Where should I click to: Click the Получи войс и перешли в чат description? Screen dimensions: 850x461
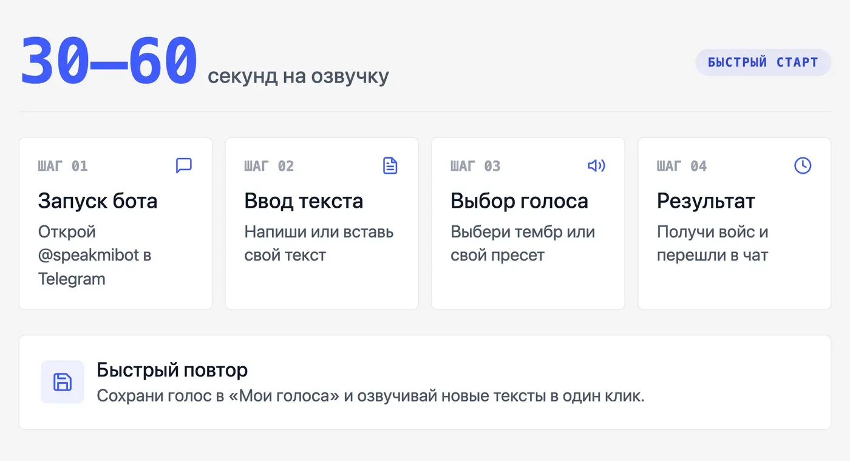tap(713, 244)
